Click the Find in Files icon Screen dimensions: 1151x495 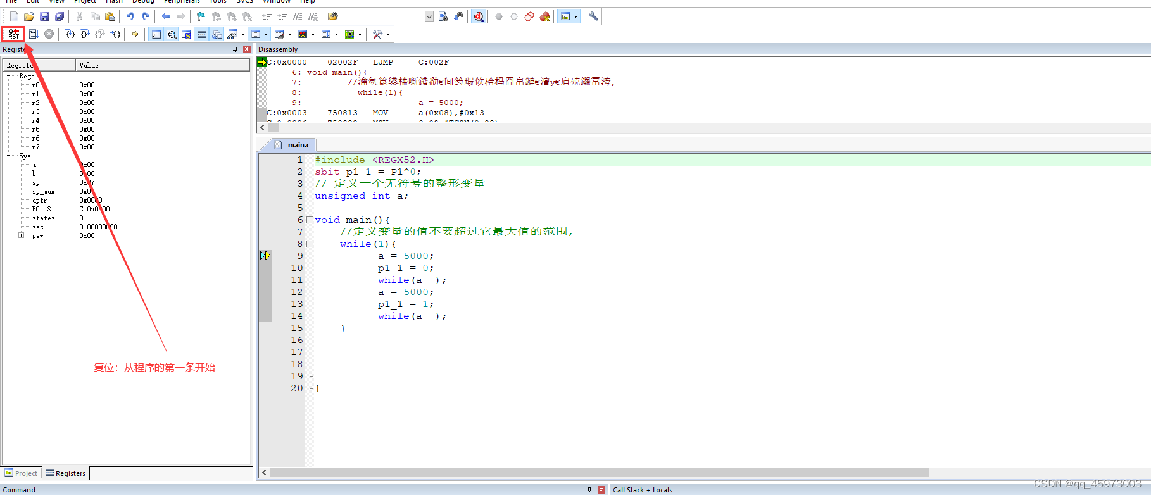point(333,16)
